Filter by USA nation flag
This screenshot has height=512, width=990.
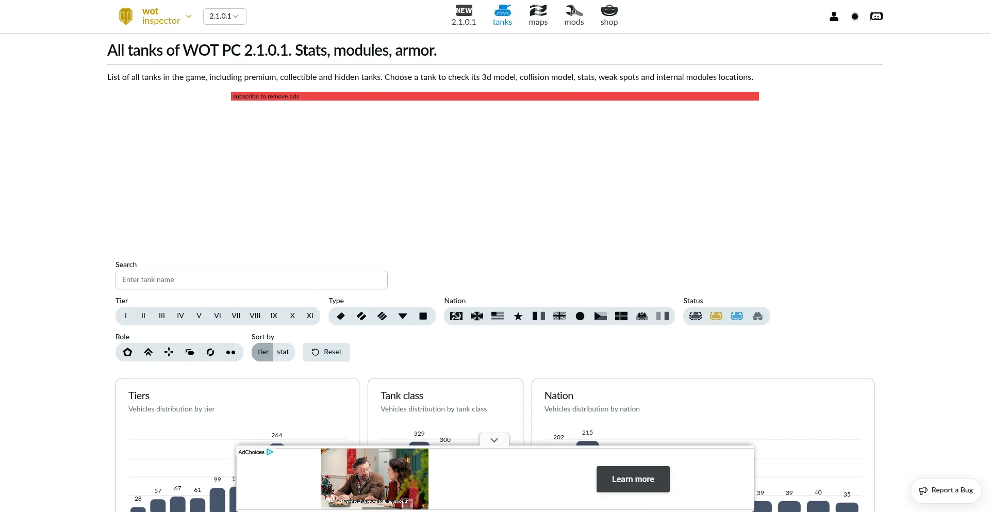[x=497, y=316]
